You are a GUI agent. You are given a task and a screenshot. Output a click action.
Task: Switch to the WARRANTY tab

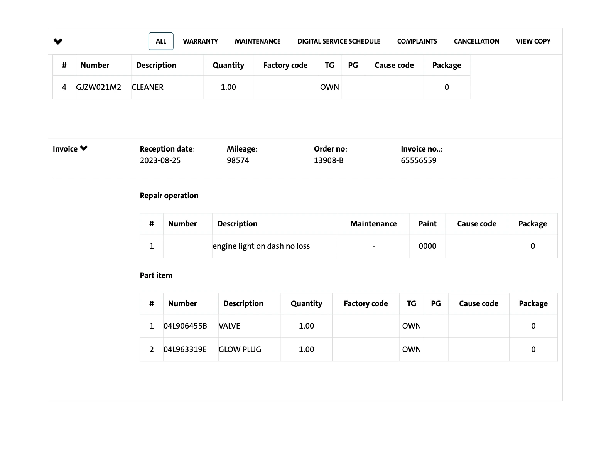coord(200,41)
